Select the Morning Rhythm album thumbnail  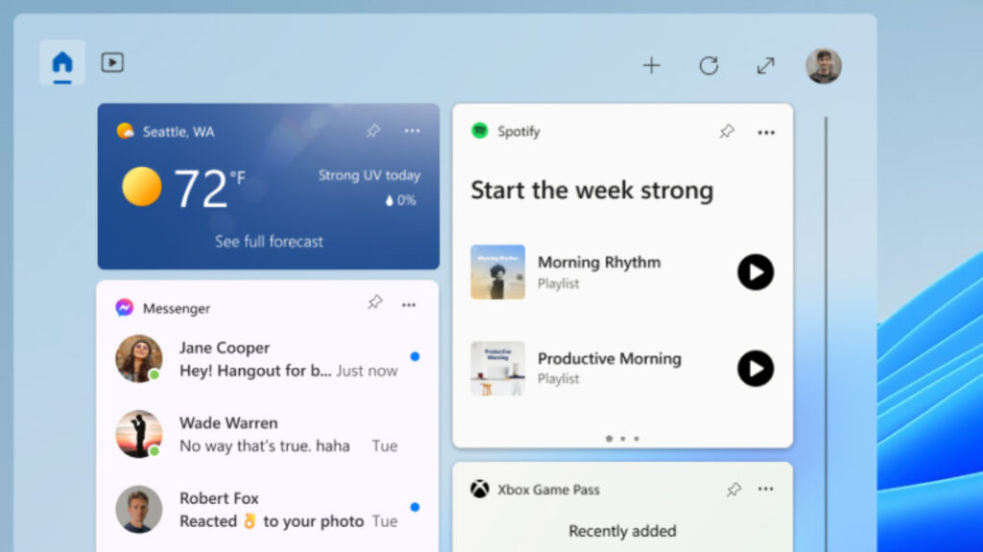pyautogui.click(x=497, y=272)
